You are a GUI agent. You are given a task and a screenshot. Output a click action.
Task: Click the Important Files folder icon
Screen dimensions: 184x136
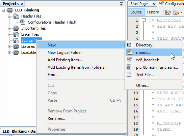click(16, 28)
